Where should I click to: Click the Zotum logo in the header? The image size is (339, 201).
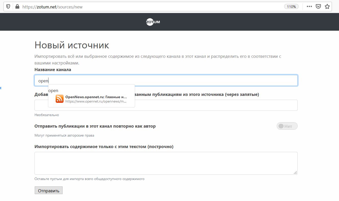tap(153, 22)
